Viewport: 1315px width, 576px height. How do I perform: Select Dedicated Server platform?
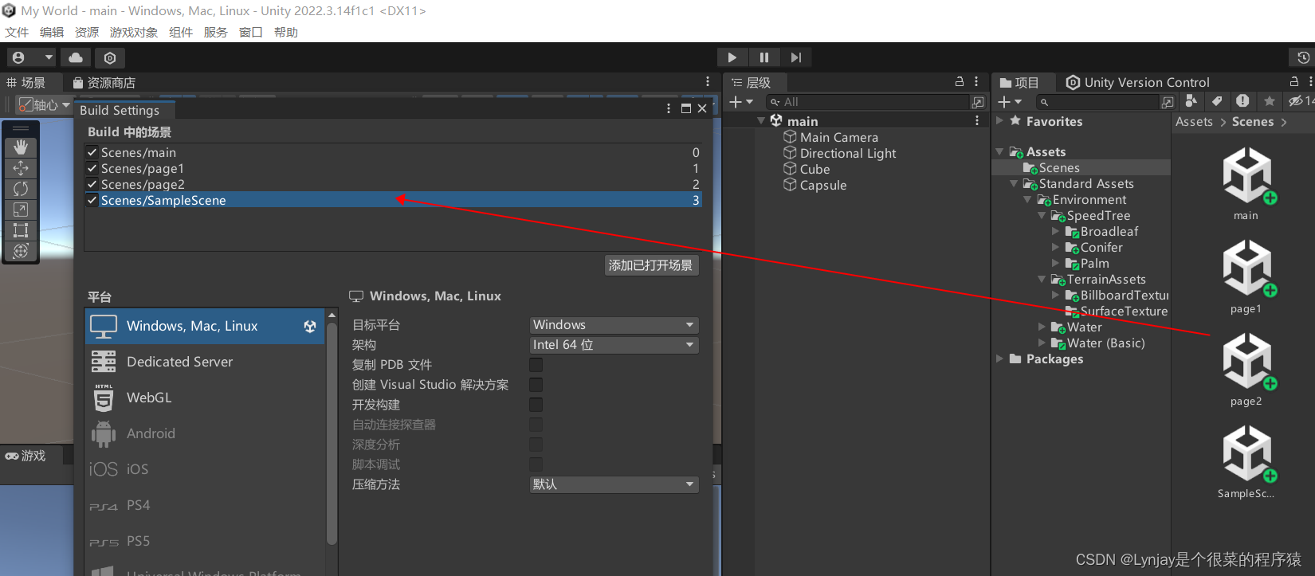[x=205, y=362]
